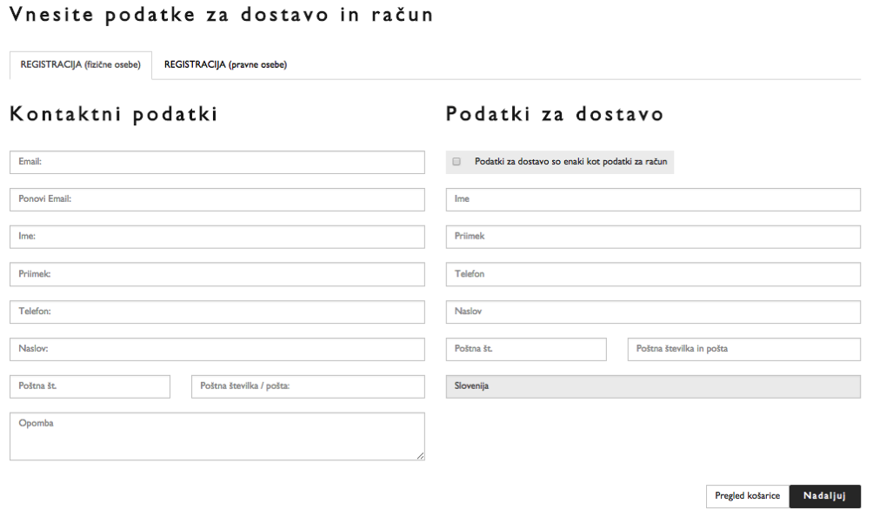Click the delivery Naslov field
Screen dimensions: 873x517
tap(653, 312)
